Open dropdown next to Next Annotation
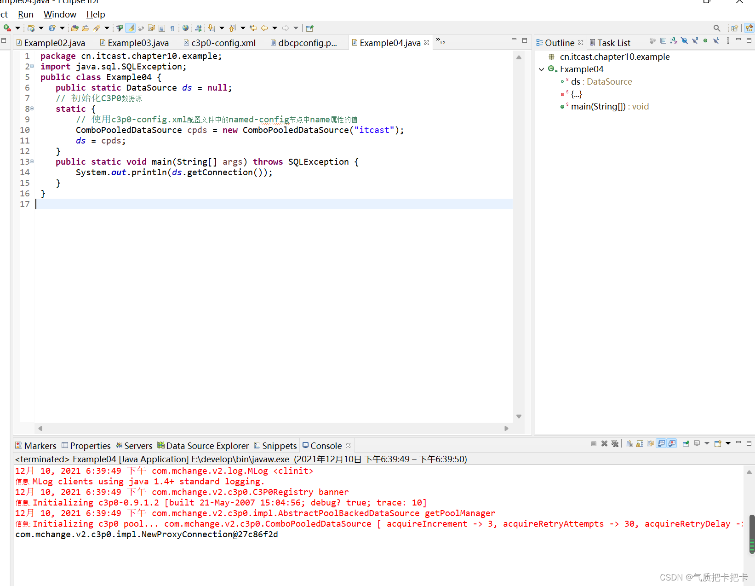 pos(222,28)
